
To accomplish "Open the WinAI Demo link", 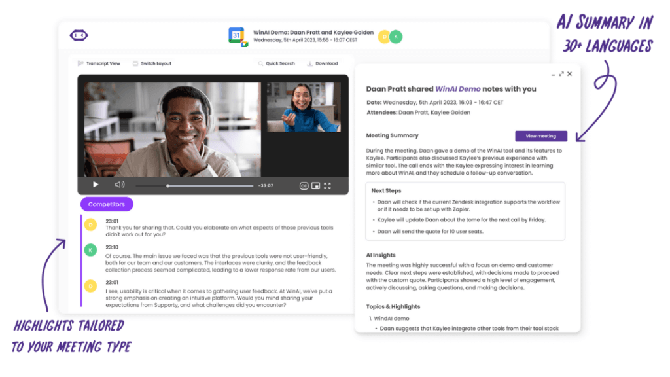I will tap(457, 89).
